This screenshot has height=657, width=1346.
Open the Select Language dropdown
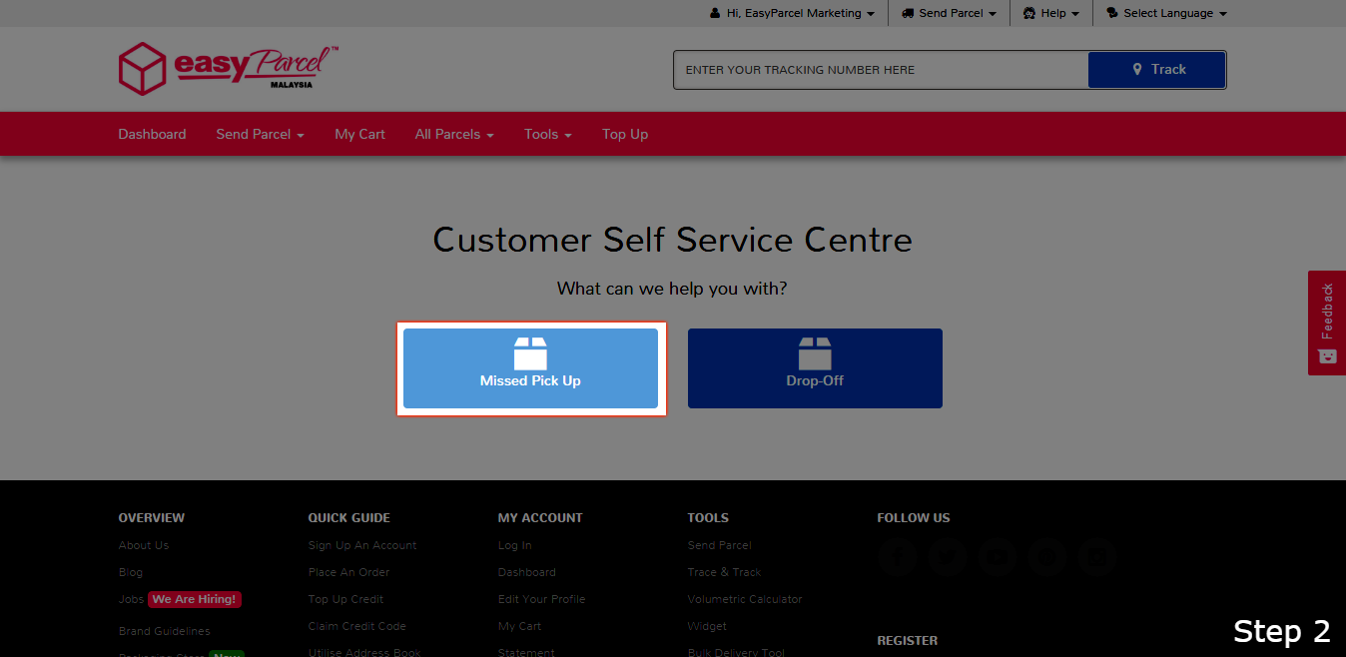[1166, 14]
